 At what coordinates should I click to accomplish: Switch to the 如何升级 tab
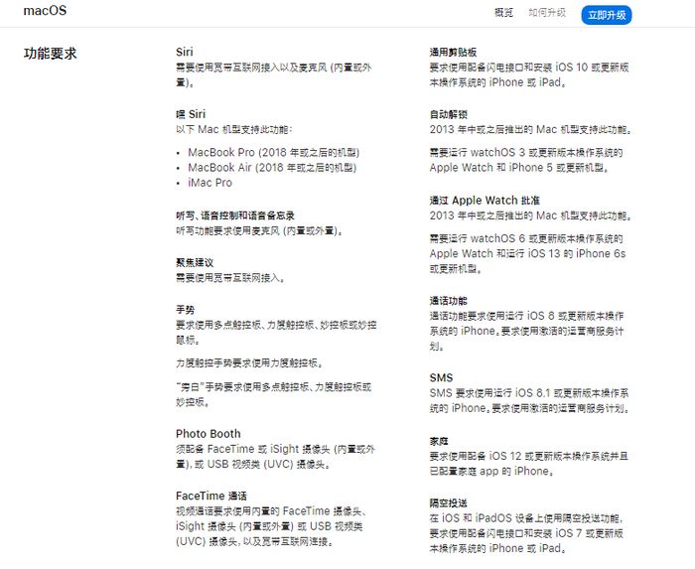(x=547, y=13)
